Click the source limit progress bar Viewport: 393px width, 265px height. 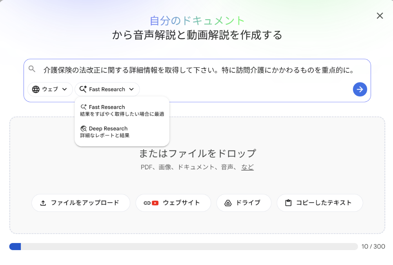[x=184, y=247]
